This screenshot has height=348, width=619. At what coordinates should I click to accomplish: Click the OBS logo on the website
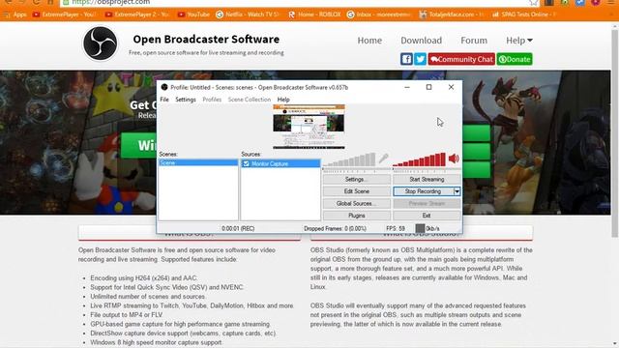pos(101,43)
